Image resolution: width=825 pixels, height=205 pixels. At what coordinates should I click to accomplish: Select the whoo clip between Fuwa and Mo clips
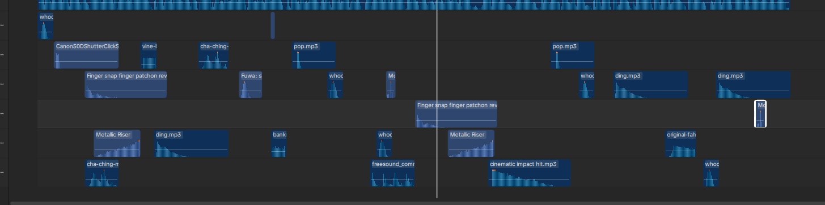pyautogui.click(x=336, y=84)
